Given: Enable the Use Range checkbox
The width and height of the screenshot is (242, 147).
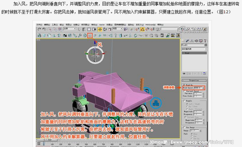Looking at the screenshot, I should click(x=184, y=127).
